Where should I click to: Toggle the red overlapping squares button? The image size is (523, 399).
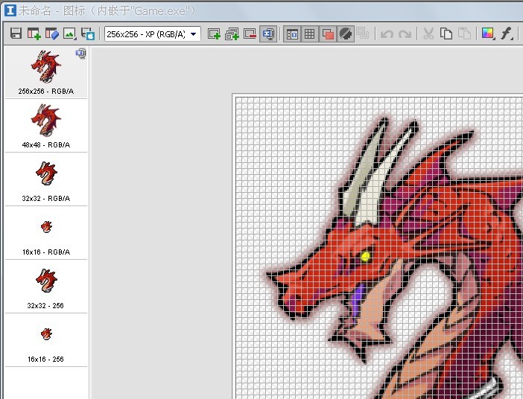[x=328, y=34]
